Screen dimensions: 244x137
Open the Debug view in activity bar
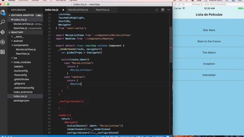[3, 42]
